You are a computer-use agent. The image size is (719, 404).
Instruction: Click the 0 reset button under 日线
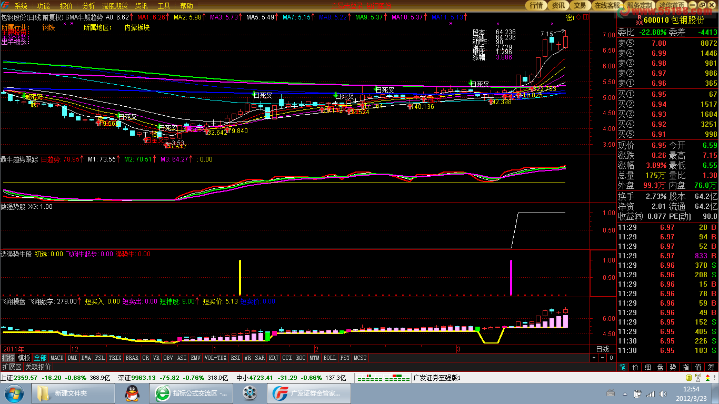pos(611,358)
